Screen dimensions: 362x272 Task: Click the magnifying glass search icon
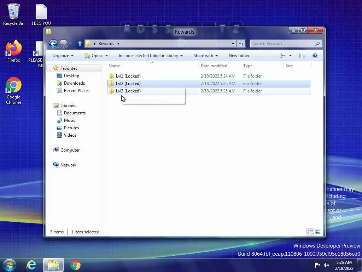pyautogui.click(x=318, y=44)
